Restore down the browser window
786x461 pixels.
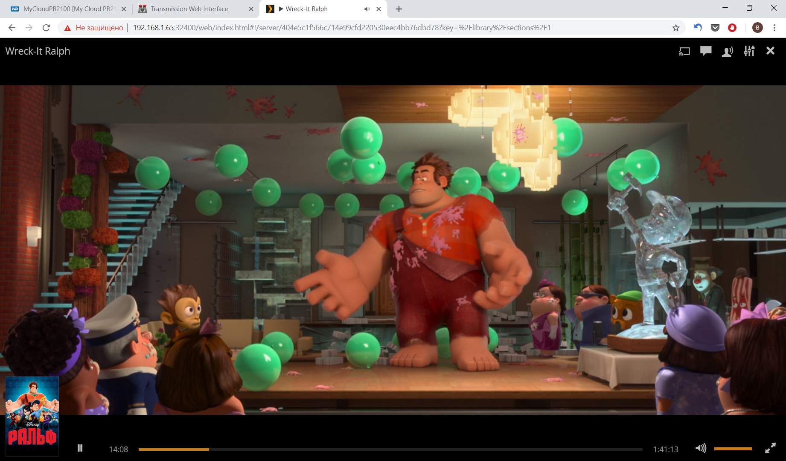(x=749, y=8)
